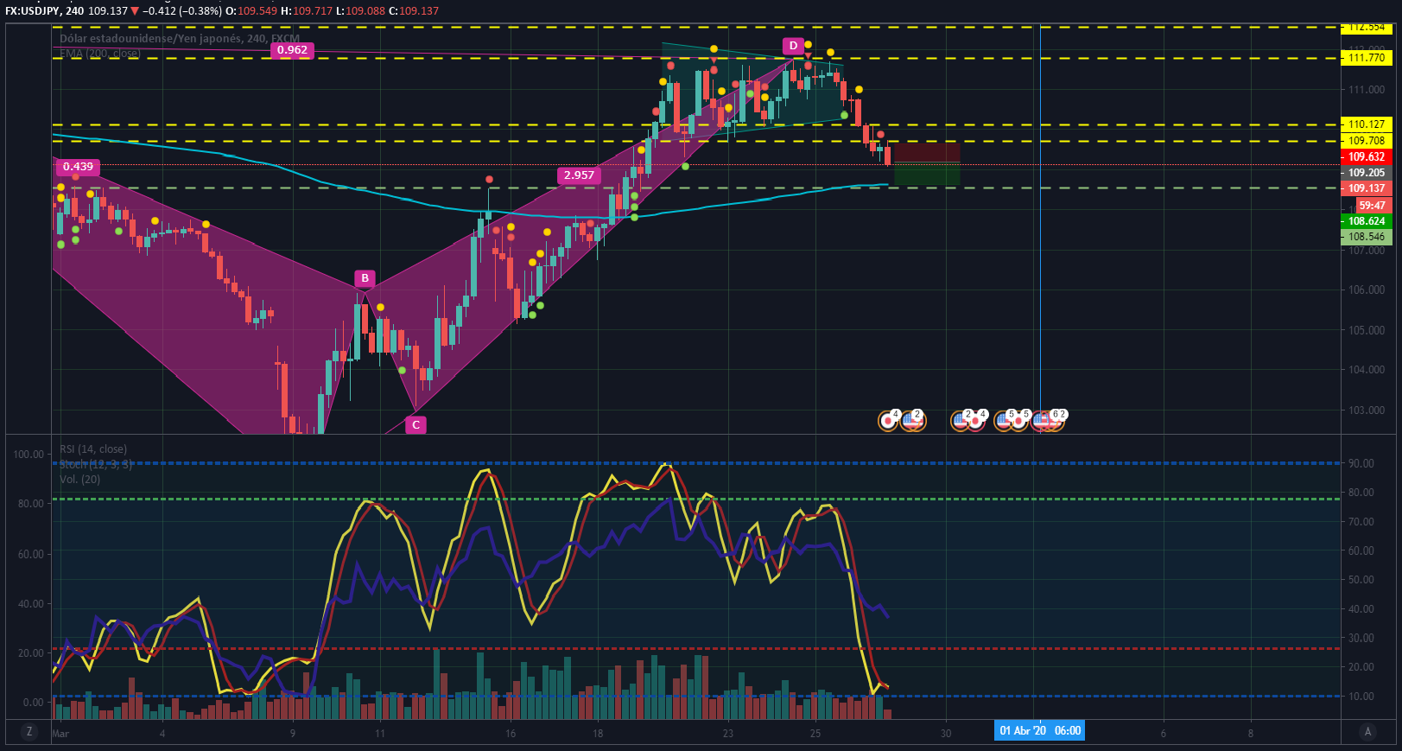Screen dimensions: 1402x751
Task: Click the 01 Abr '20 06:00 date label
Action: click(1039, 731)
